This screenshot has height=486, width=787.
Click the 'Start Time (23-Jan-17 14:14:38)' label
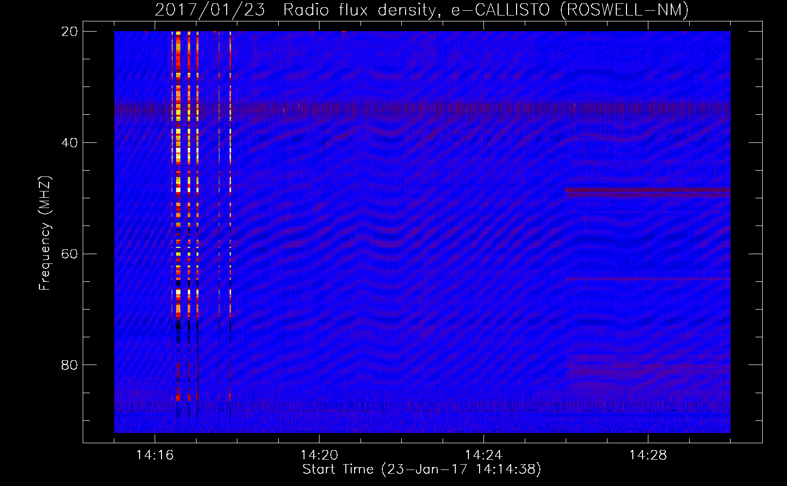(x=422, y=469)
